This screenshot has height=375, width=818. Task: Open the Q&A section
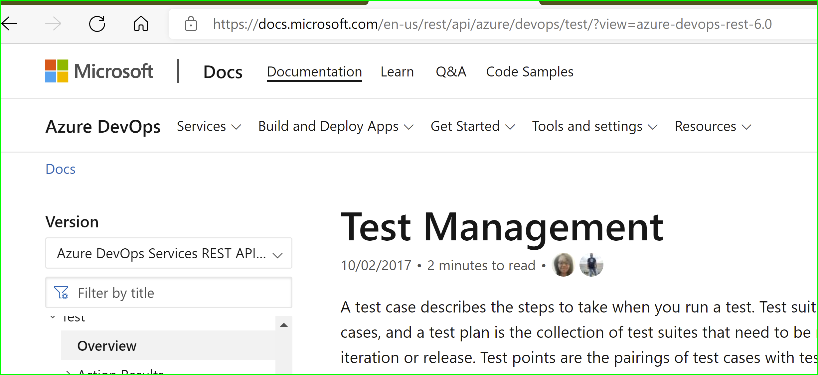click(451, 71)
